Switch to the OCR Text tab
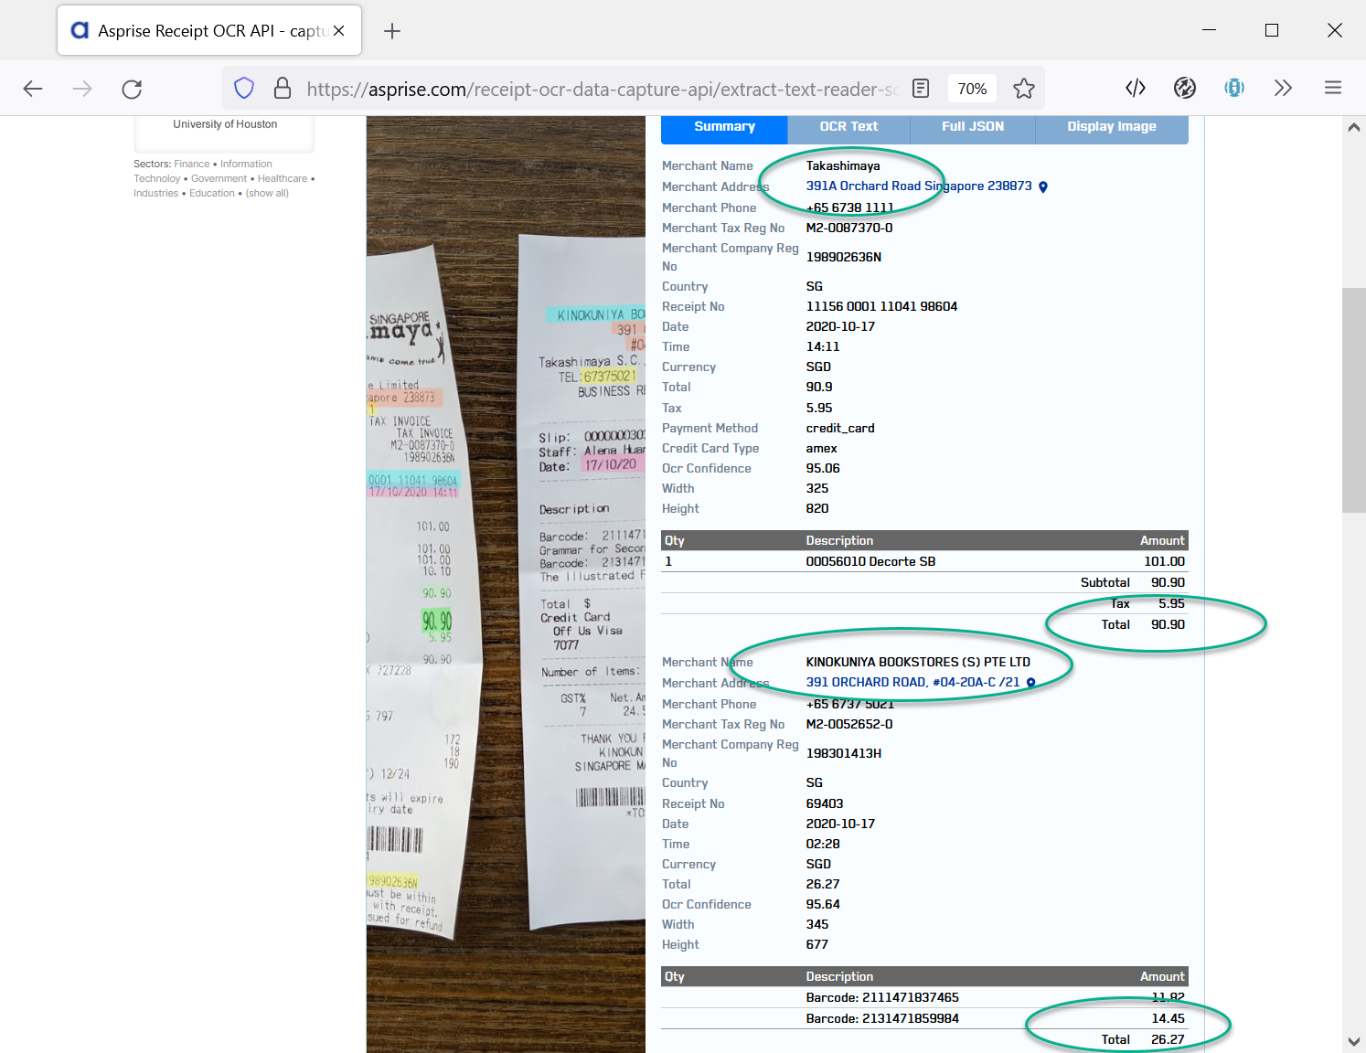Image resolution: width=1366 pixels, height=1053 pixels. coord(848,127)
